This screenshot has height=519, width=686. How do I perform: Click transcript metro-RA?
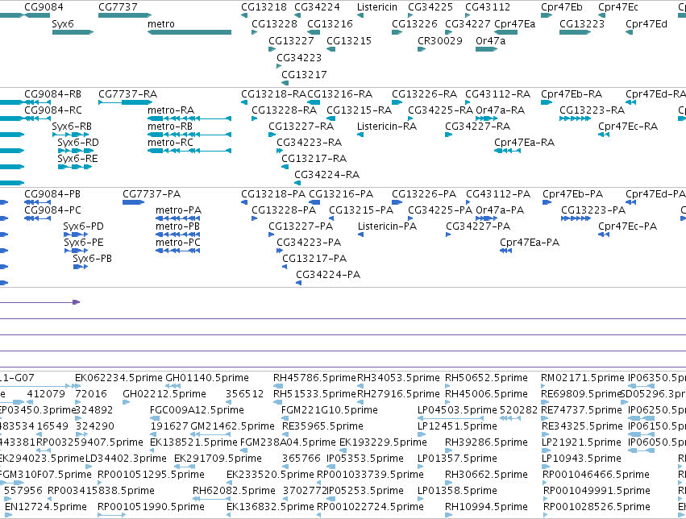(189, 118)
